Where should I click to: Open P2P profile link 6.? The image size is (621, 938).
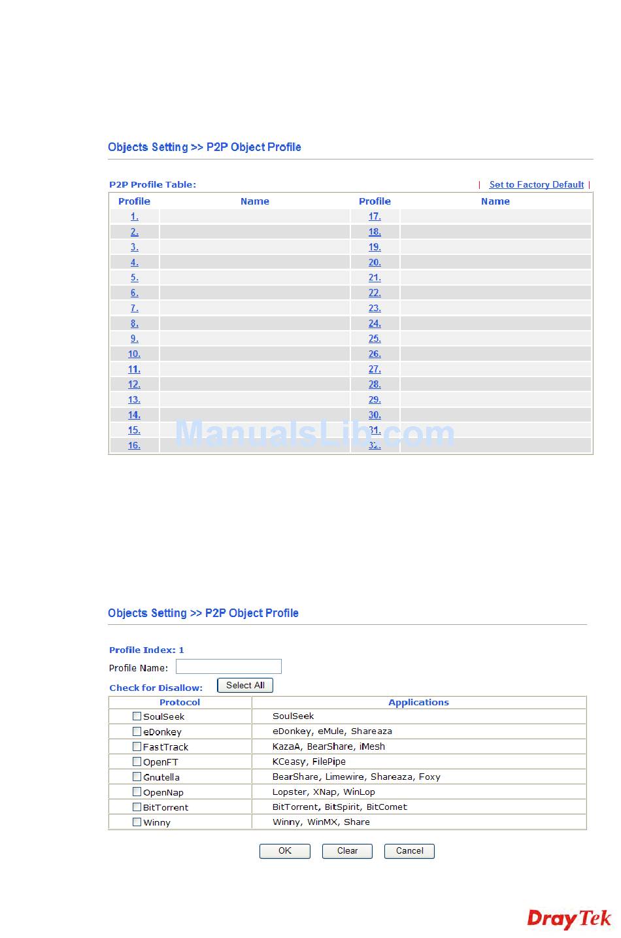click(x=134, y=293)
